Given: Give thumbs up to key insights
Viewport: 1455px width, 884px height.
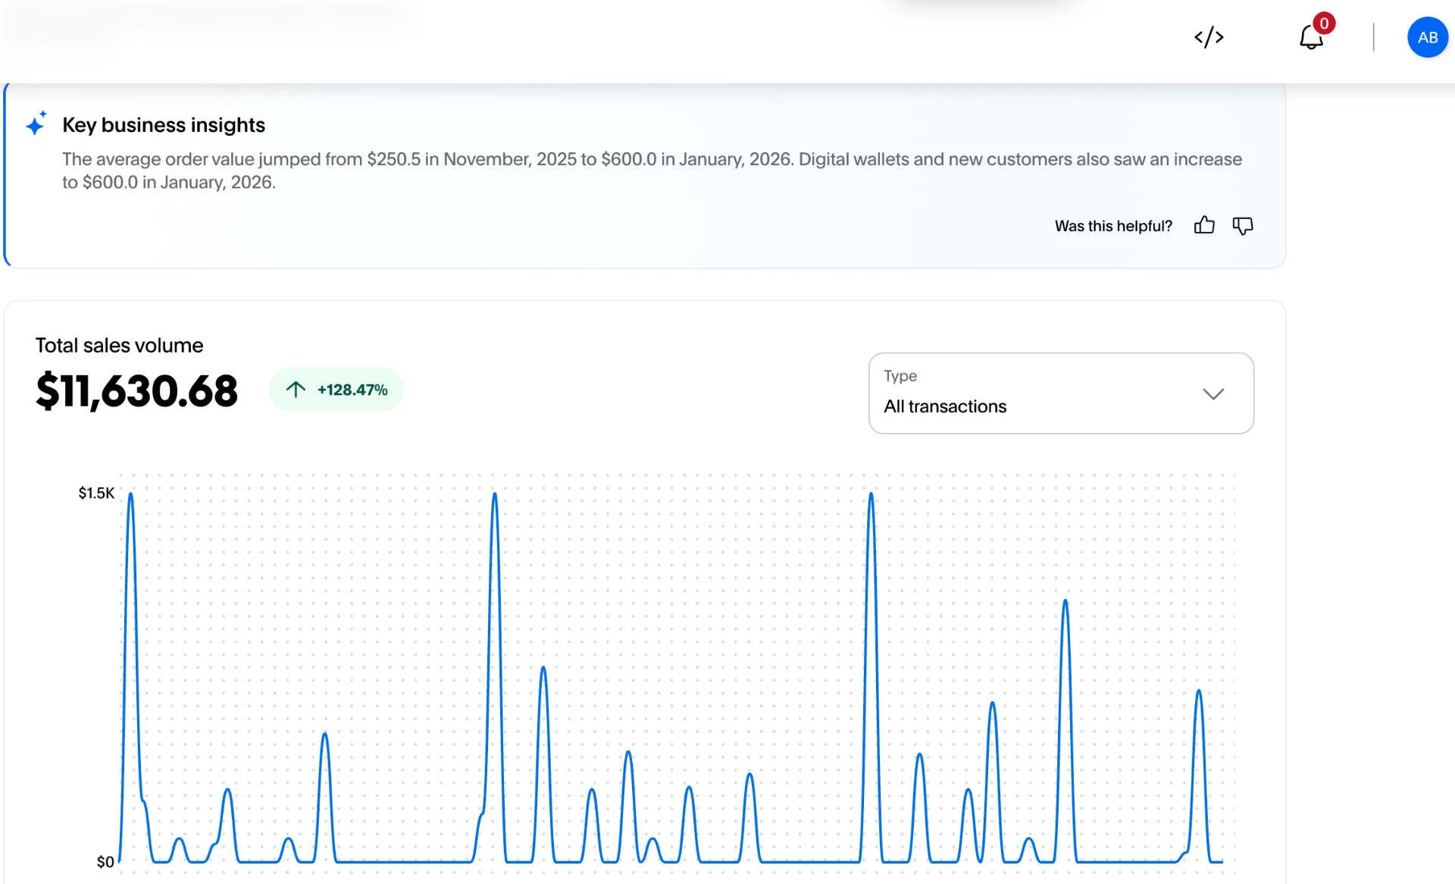Looking at the screenshot, I should click(x=1204, y=225).
